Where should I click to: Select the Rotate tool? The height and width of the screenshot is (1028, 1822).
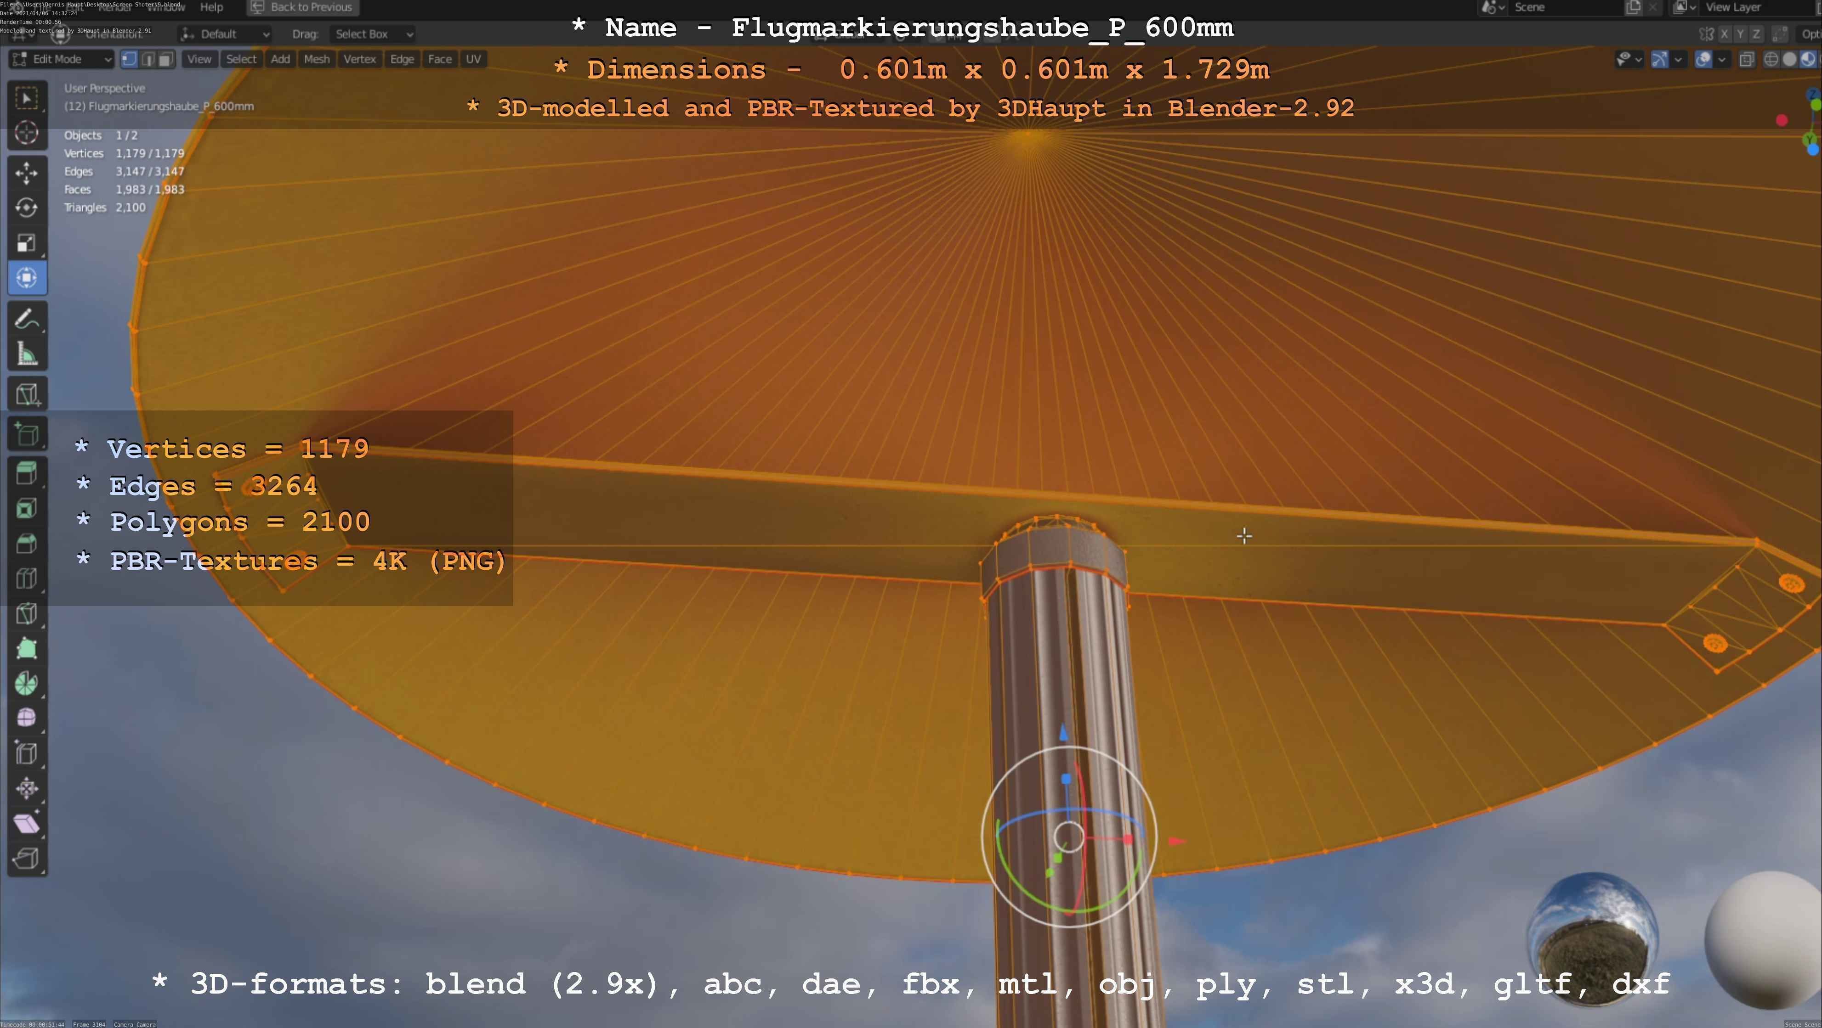pyautogui.click(x=27, y=208)
